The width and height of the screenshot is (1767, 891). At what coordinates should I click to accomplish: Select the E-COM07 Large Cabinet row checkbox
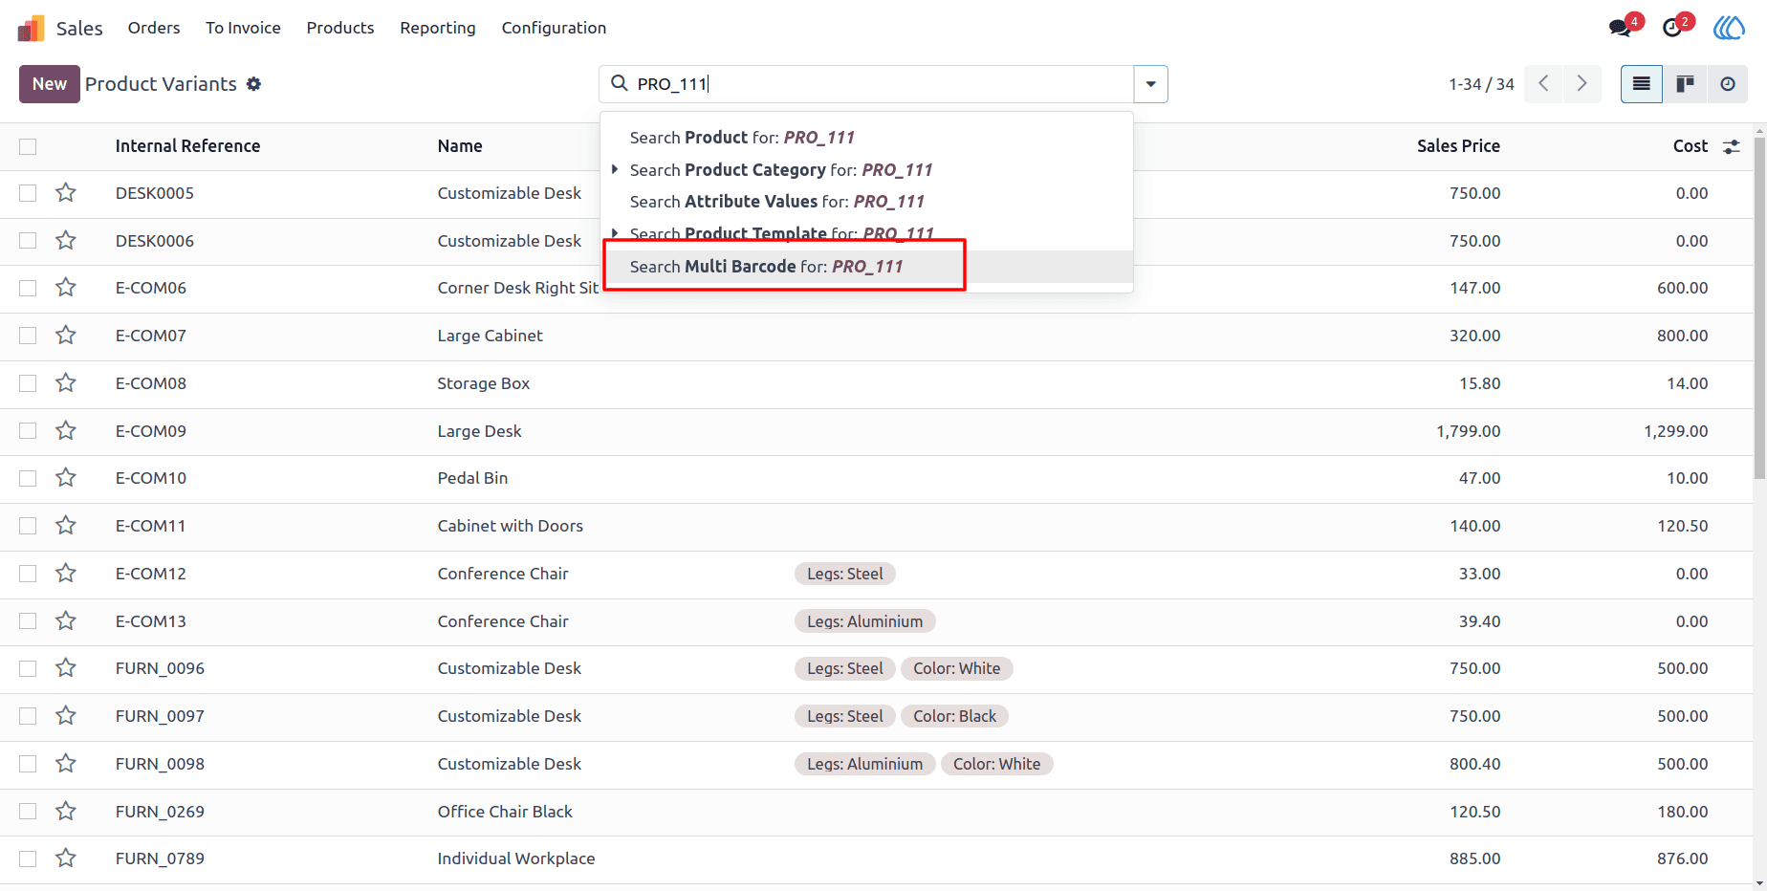click(28, 336)
